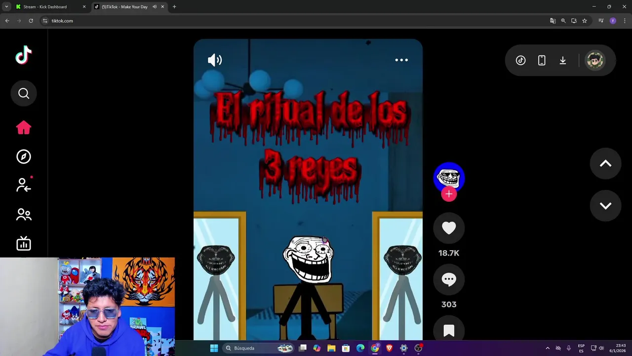Click the browser forward arrow
Viewport: 632px width, 356px height.
tap(19, 21)
